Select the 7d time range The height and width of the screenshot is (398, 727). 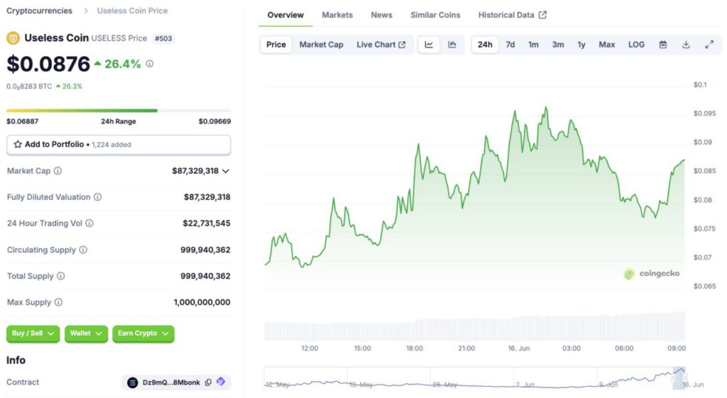coord(510,45)
